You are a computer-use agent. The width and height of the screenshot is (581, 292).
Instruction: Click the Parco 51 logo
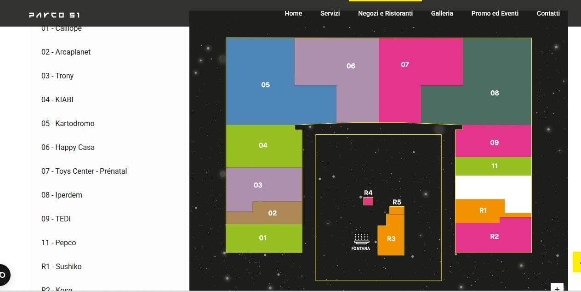pyautogui.click(x=54, y=15)
